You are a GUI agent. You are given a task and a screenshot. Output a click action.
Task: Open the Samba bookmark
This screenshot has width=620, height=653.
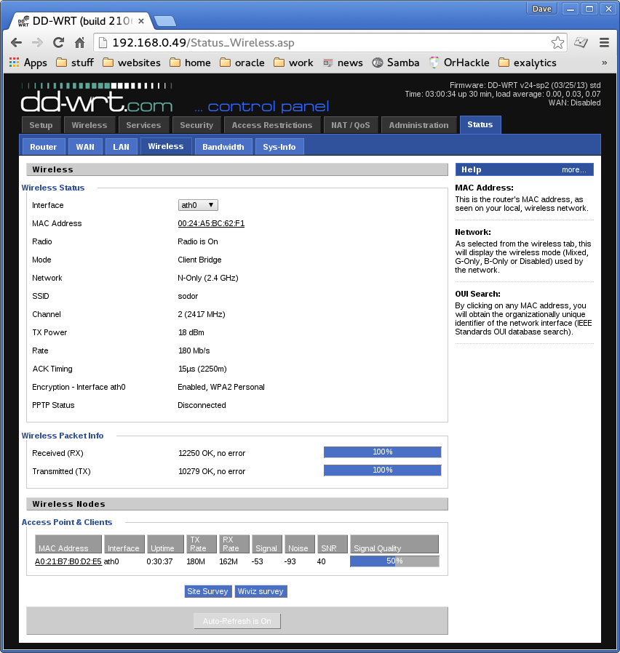[x=395, y=63]
